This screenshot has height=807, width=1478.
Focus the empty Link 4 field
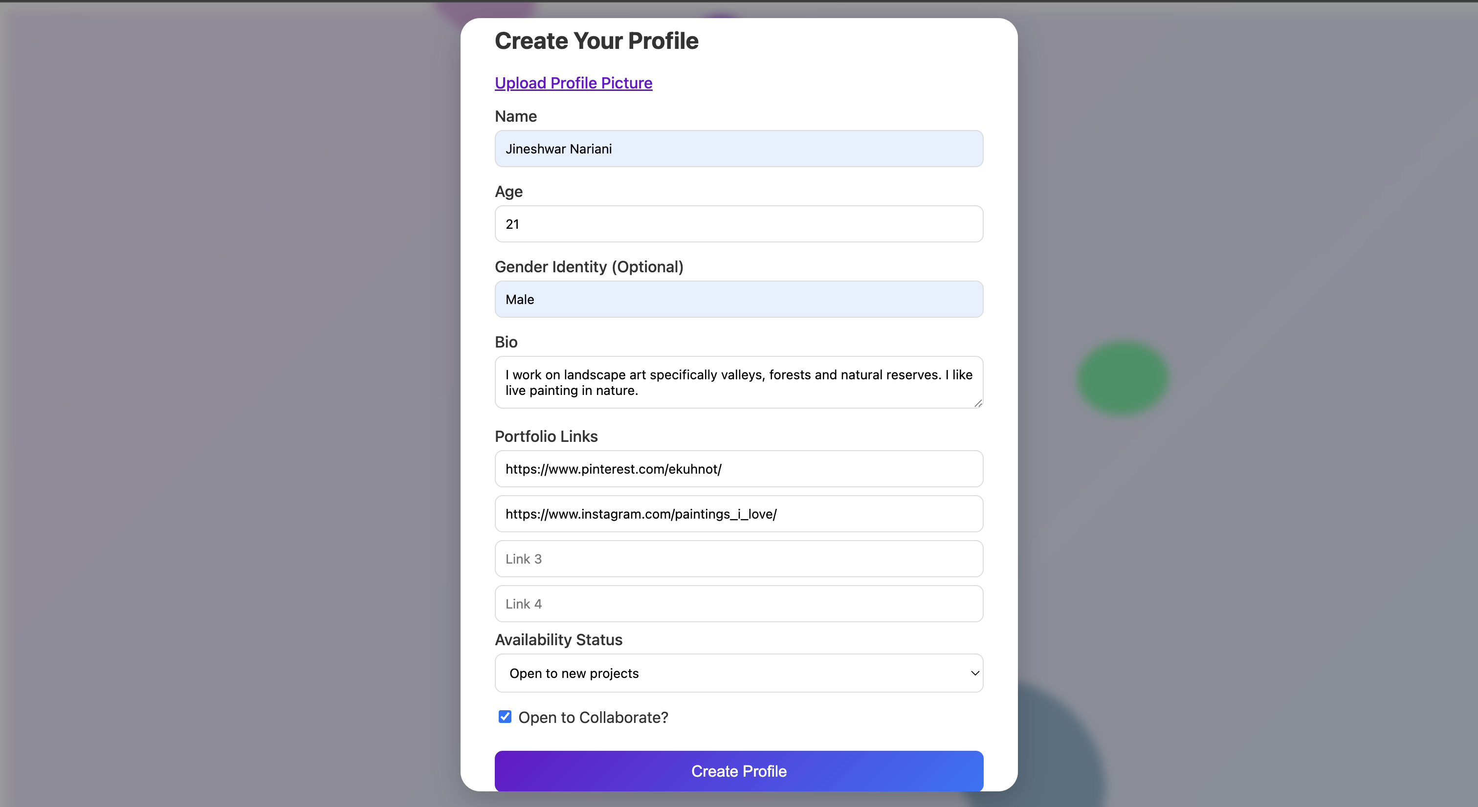(x=738, y=604)
